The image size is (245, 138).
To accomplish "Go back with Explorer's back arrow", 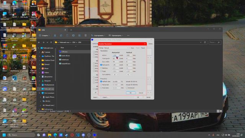I will [x=39, y=43].
